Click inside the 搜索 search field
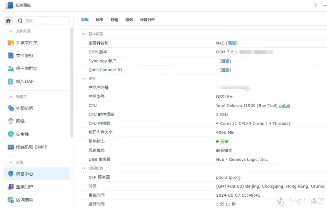This screenshot has width=327, height=209. click(42, 20)
